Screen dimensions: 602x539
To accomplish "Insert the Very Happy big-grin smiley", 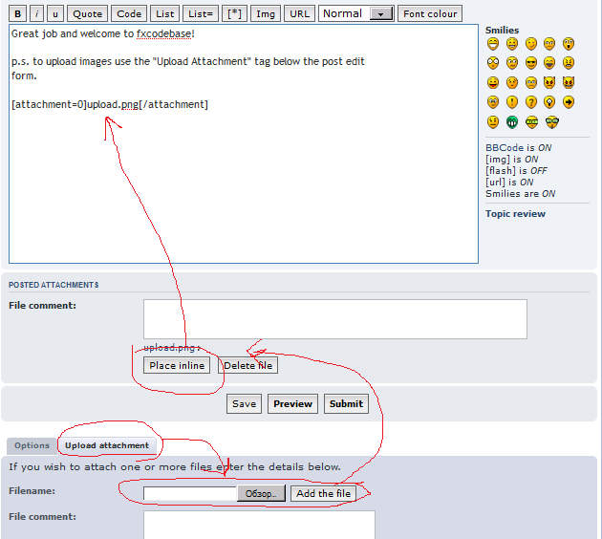I will (493, 44).
